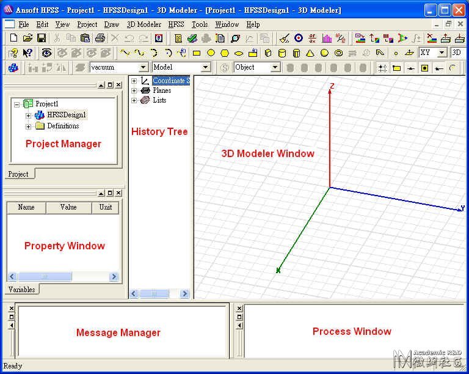This screenshot has width=469, height=374.
Task: Close the Process Window panel
Action: point(239,308)
